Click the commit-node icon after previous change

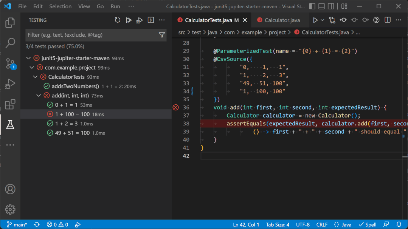354,20
